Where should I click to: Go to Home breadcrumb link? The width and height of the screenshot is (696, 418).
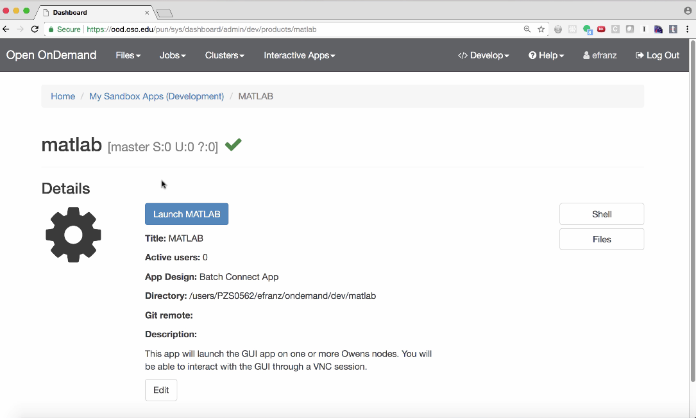click(63, 96)
